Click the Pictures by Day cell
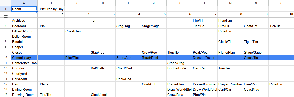294x97 pixels. pos(52,9)
